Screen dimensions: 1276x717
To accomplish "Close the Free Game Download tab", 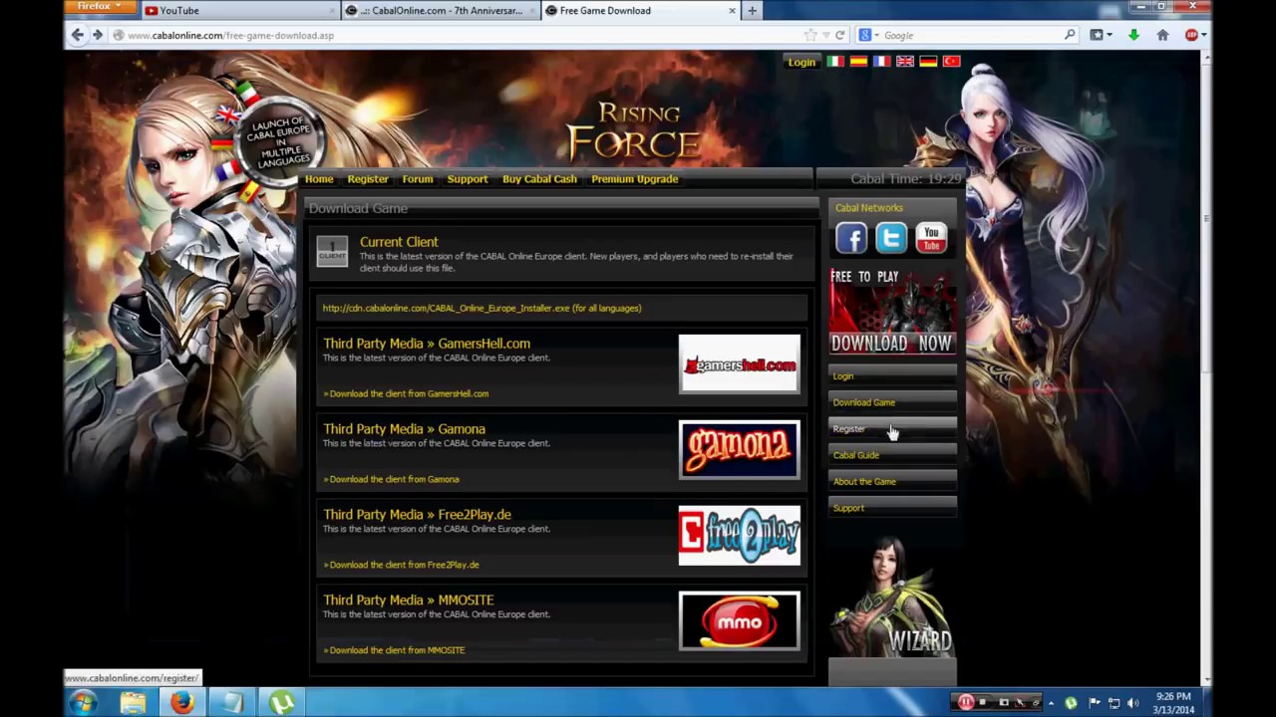I will click(x=733, y=11).
